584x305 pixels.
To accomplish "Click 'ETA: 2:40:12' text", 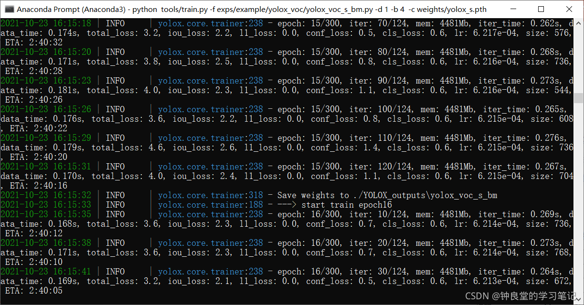I will click(34, 233).
